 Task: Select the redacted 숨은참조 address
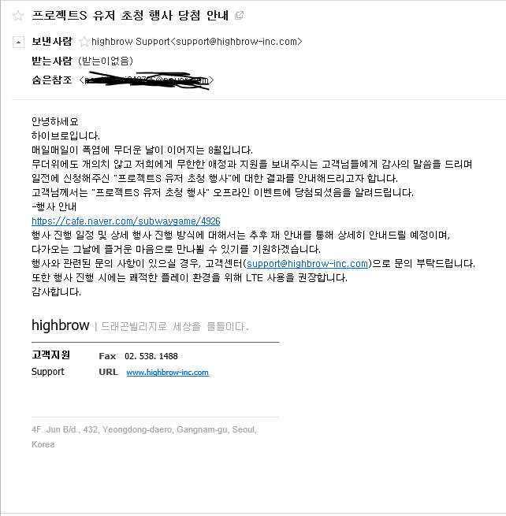(x=146, y=80)
